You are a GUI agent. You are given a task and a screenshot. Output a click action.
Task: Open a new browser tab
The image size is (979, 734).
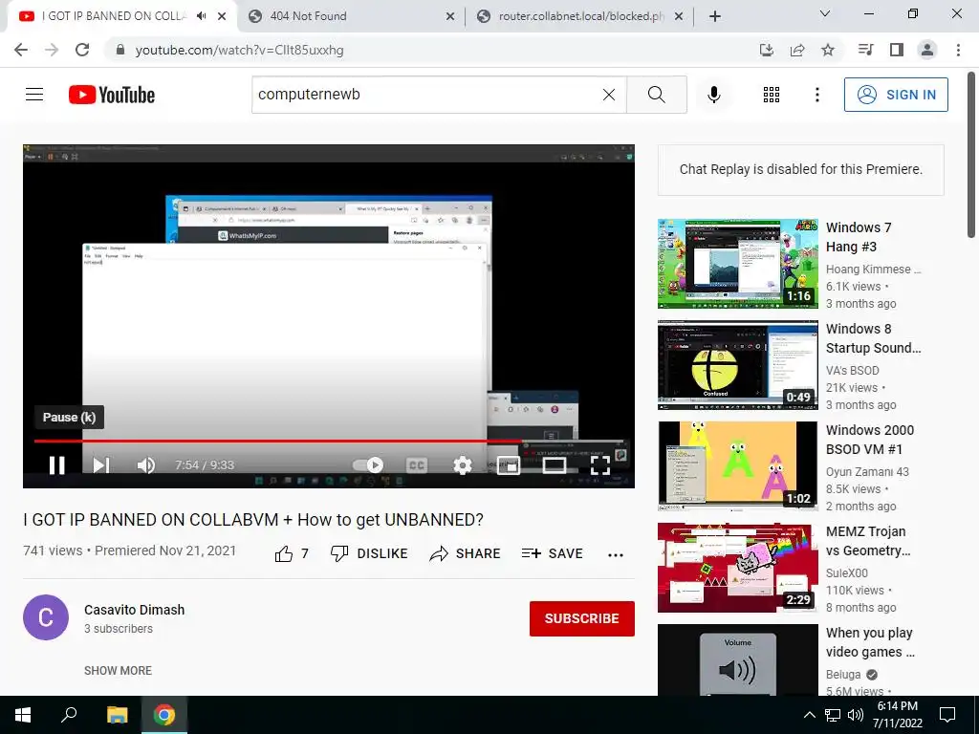(x=715, y=17)
